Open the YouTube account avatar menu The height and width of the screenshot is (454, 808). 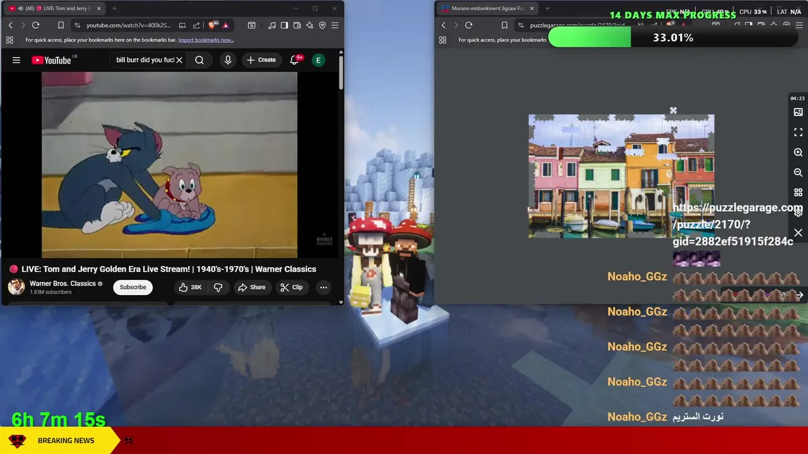click(318, 60)
